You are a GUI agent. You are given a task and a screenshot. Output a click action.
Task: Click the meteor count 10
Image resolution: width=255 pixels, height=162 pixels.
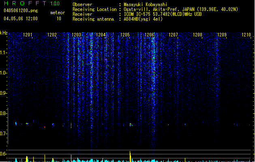[59, 19]
